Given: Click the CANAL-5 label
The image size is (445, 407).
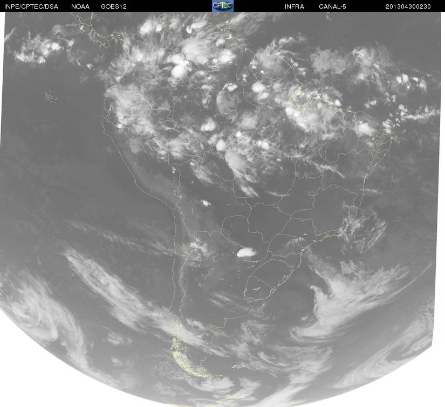Looking at the screenshot, I should [332, 6].
